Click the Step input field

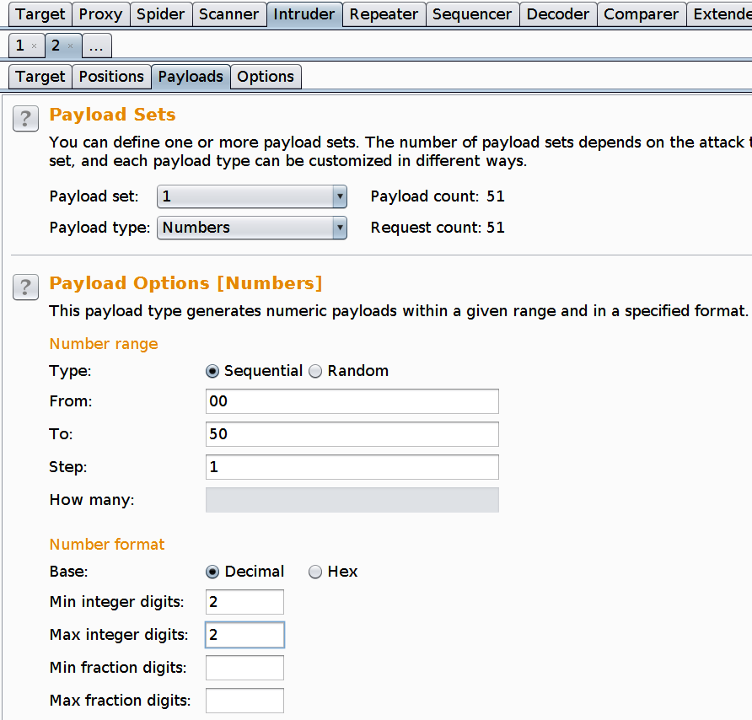tap(352, 467)
